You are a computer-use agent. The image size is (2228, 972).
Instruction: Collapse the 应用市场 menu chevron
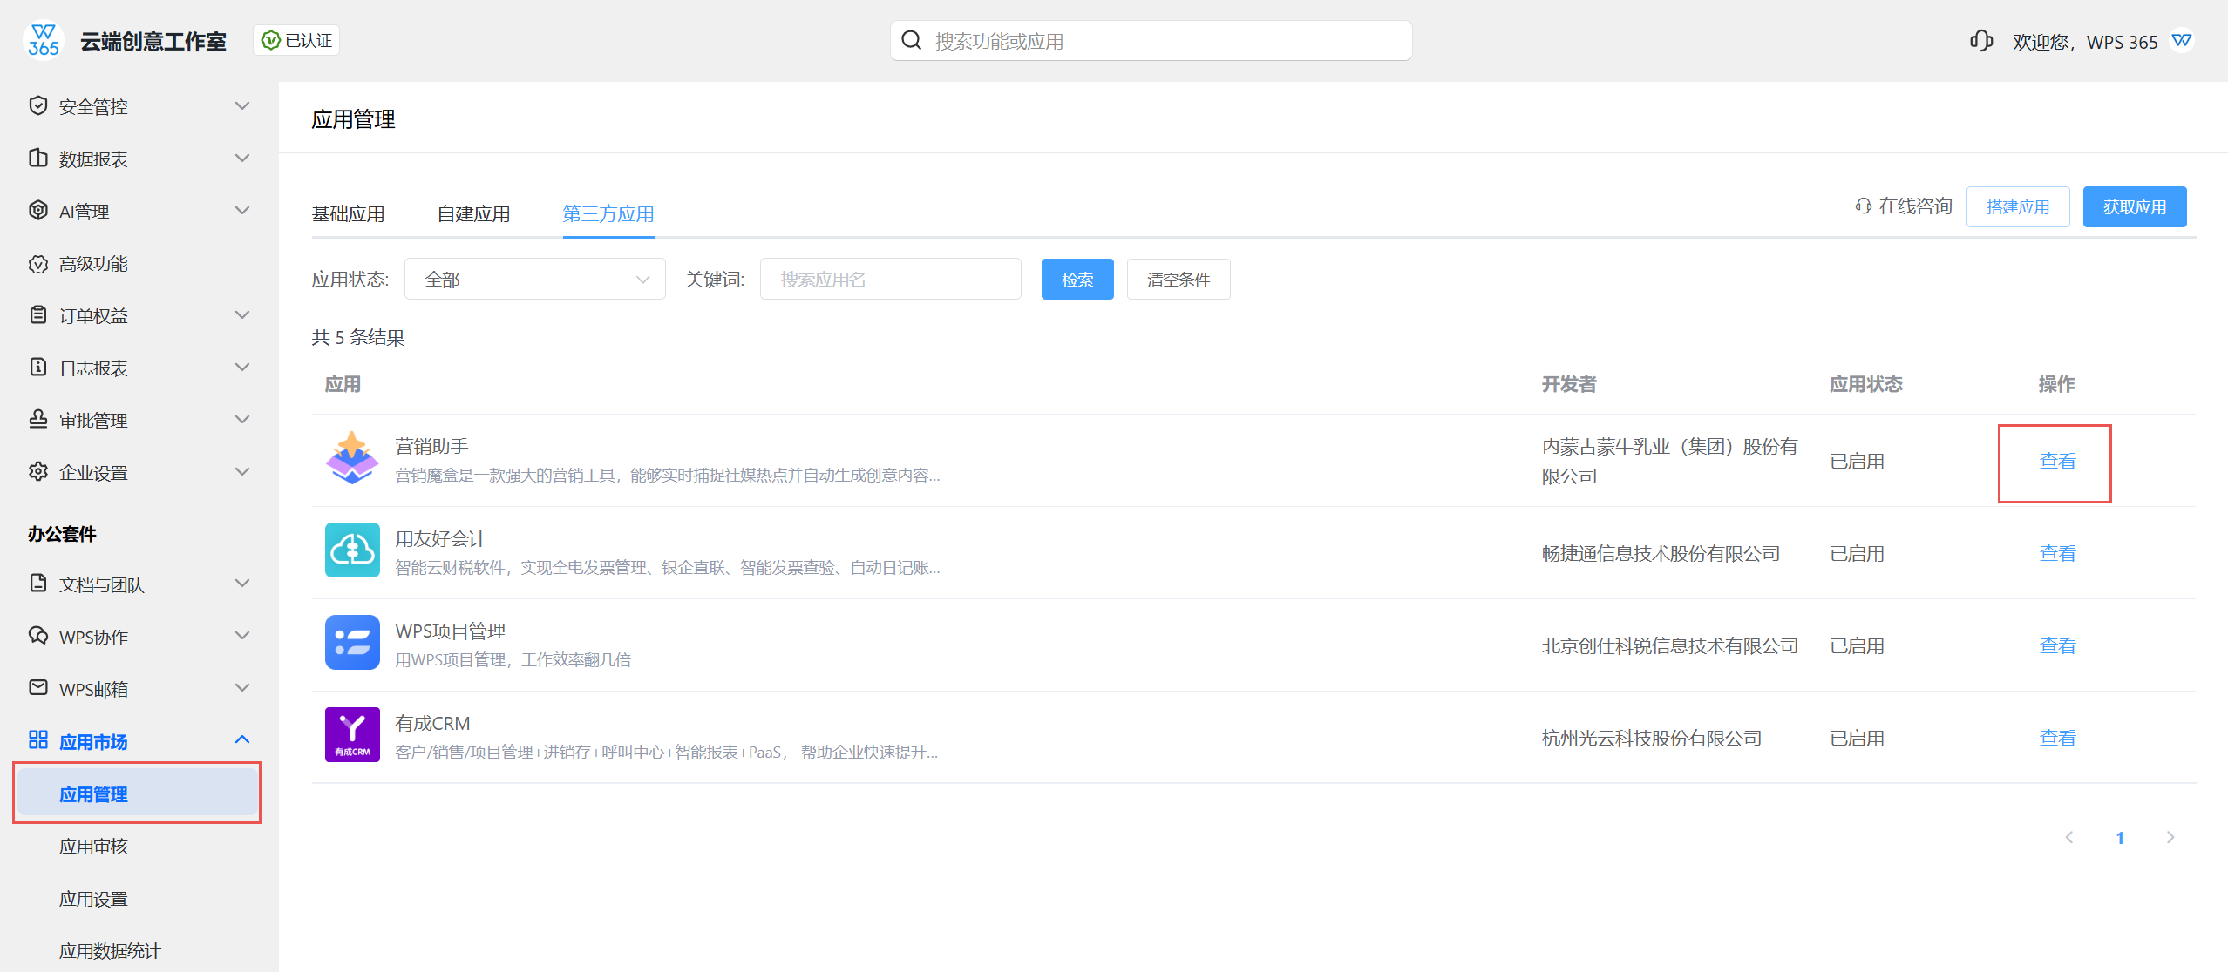(242, 740)
